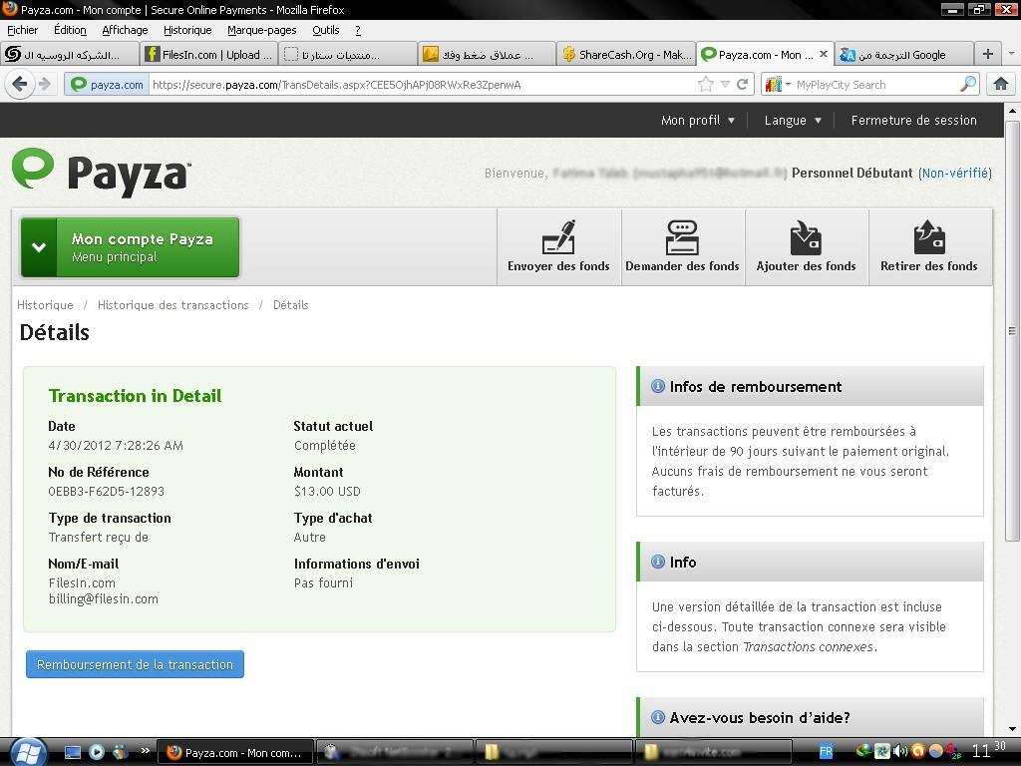Click the info icon beside the Info heading
Viewport: 1021px width, 766px height.
658,562
